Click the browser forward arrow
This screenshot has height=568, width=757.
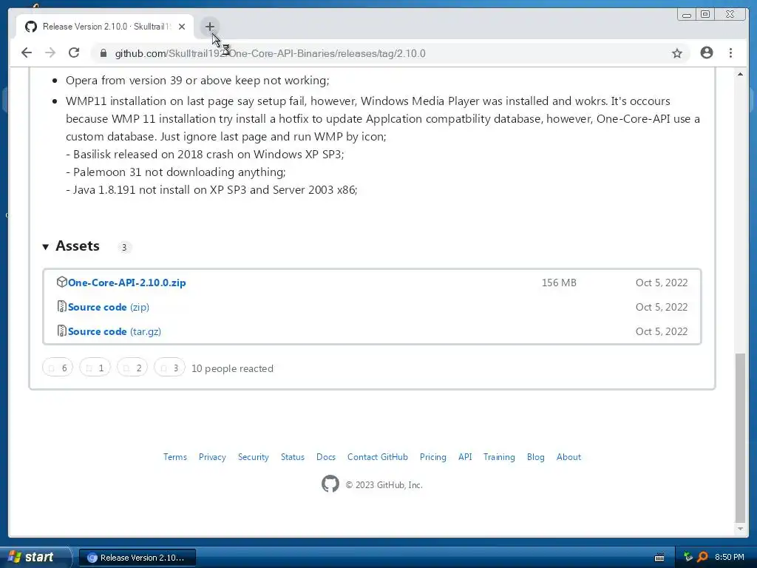50,53
